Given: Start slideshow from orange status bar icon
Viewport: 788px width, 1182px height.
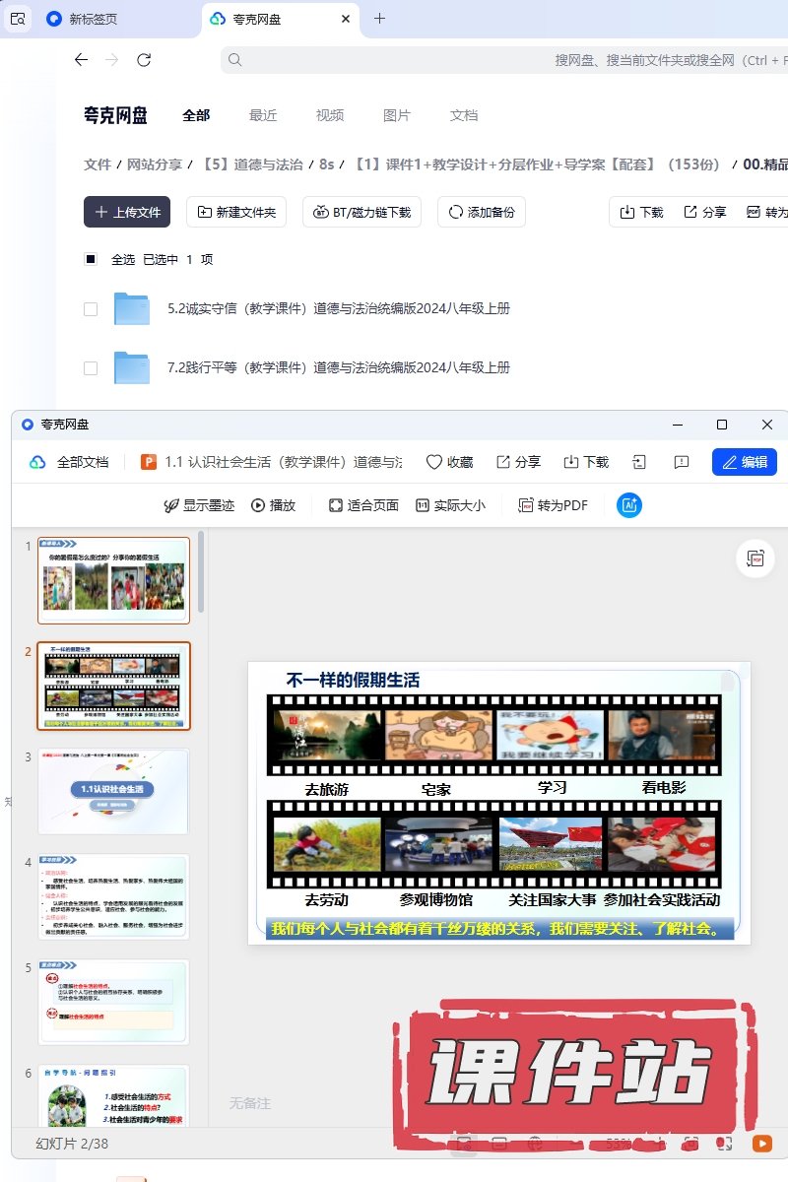Looking at the screenshot, I should pyautogui.click(x=761, y=1144).
